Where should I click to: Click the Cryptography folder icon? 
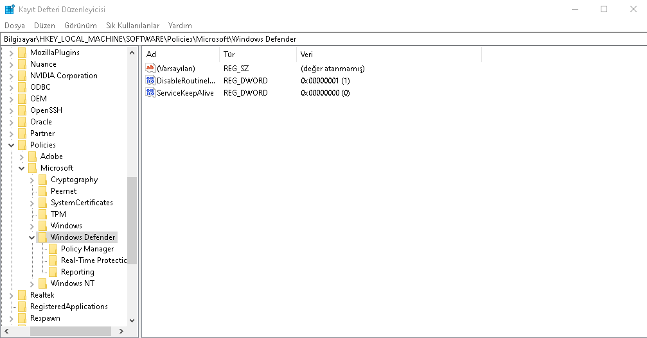[43, 180]
